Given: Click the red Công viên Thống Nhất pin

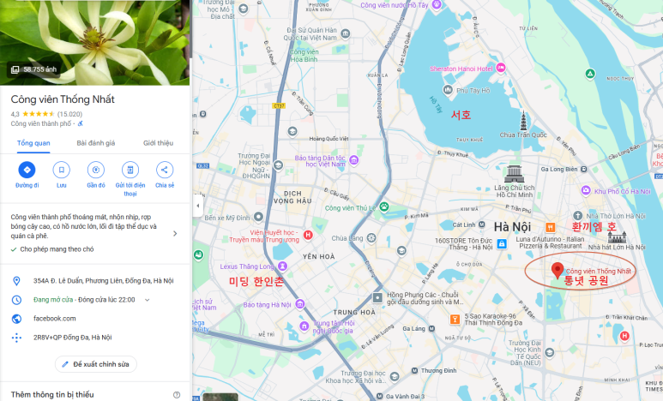Looking at the screenshot, I should [558, 270].
